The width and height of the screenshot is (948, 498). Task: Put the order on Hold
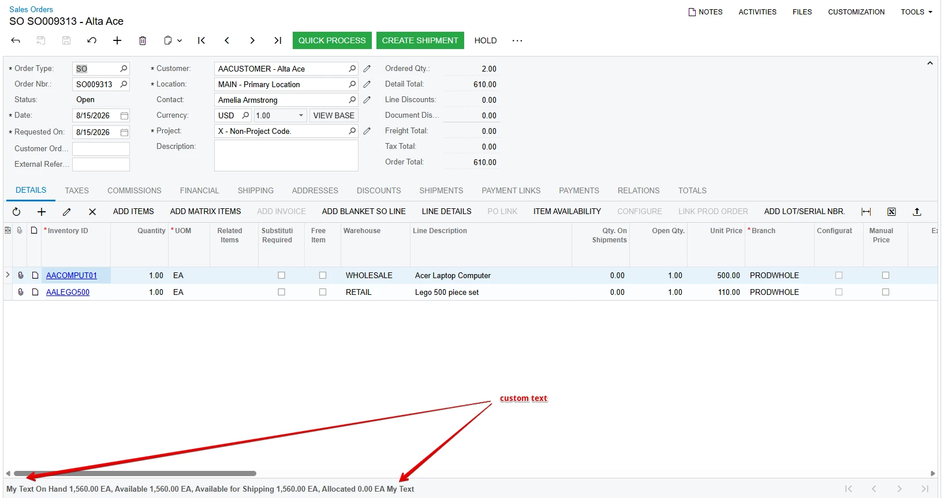tap(486, 40)
